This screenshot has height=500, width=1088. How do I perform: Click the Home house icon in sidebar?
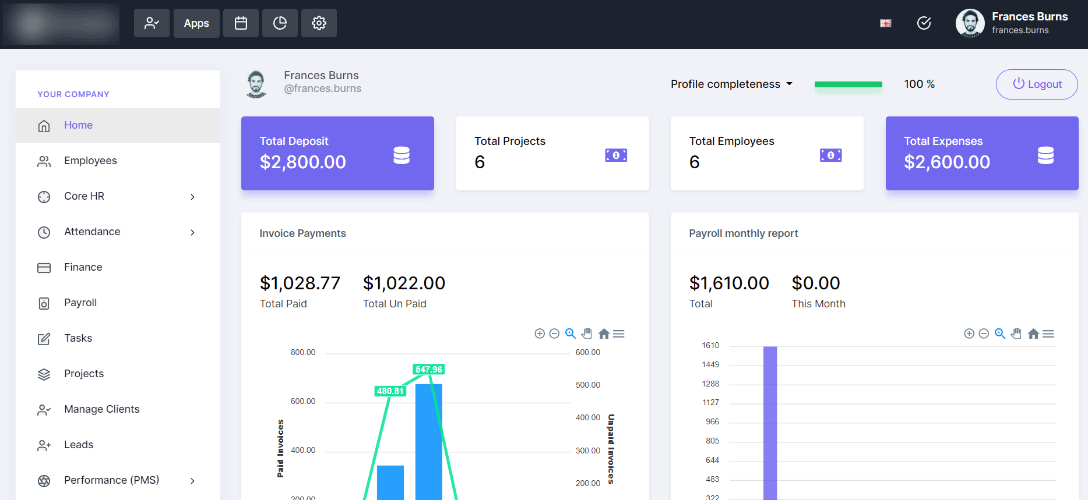(x=44, y=126)
